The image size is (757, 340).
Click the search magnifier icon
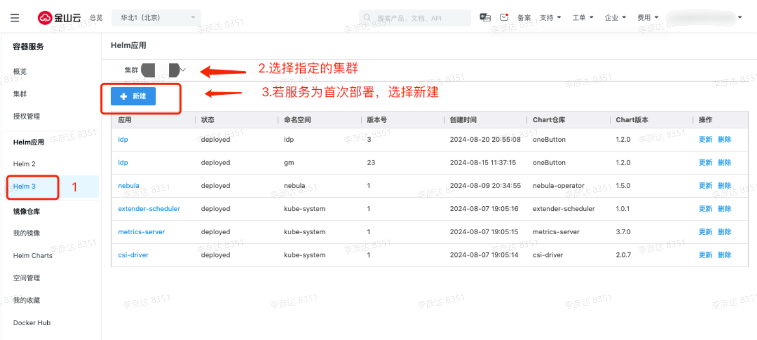(x=367, y=17)
